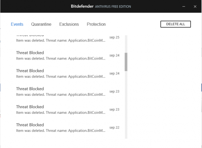The width and height of the screenshot is (202, 148).
Task: Open the 'Item was deleted' description for sep 25
Action: tap(61, 40)
